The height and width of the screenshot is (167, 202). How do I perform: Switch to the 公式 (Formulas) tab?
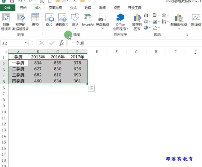(x=73, y=8)
